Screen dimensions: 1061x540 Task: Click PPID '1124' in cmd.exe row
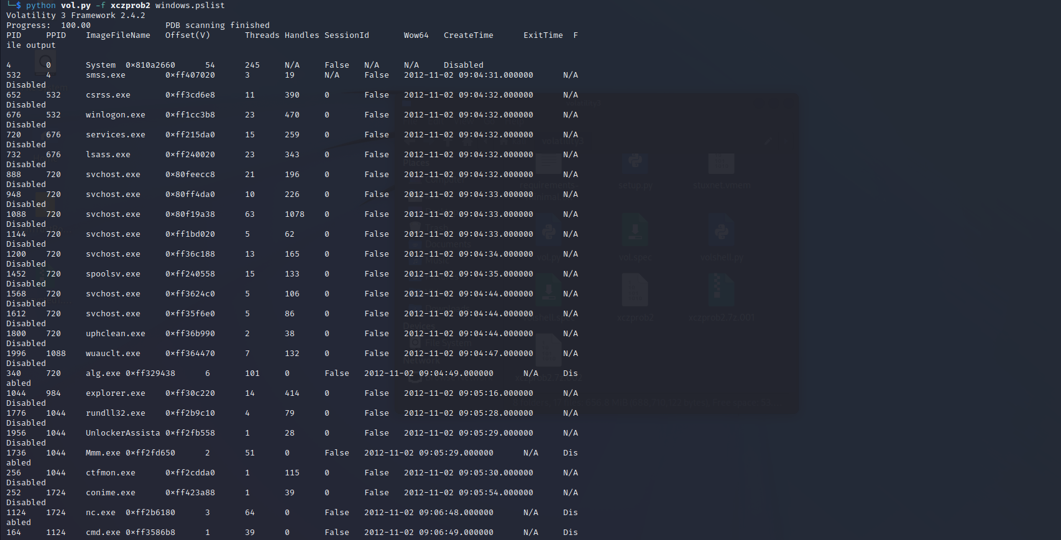[56, 533]
